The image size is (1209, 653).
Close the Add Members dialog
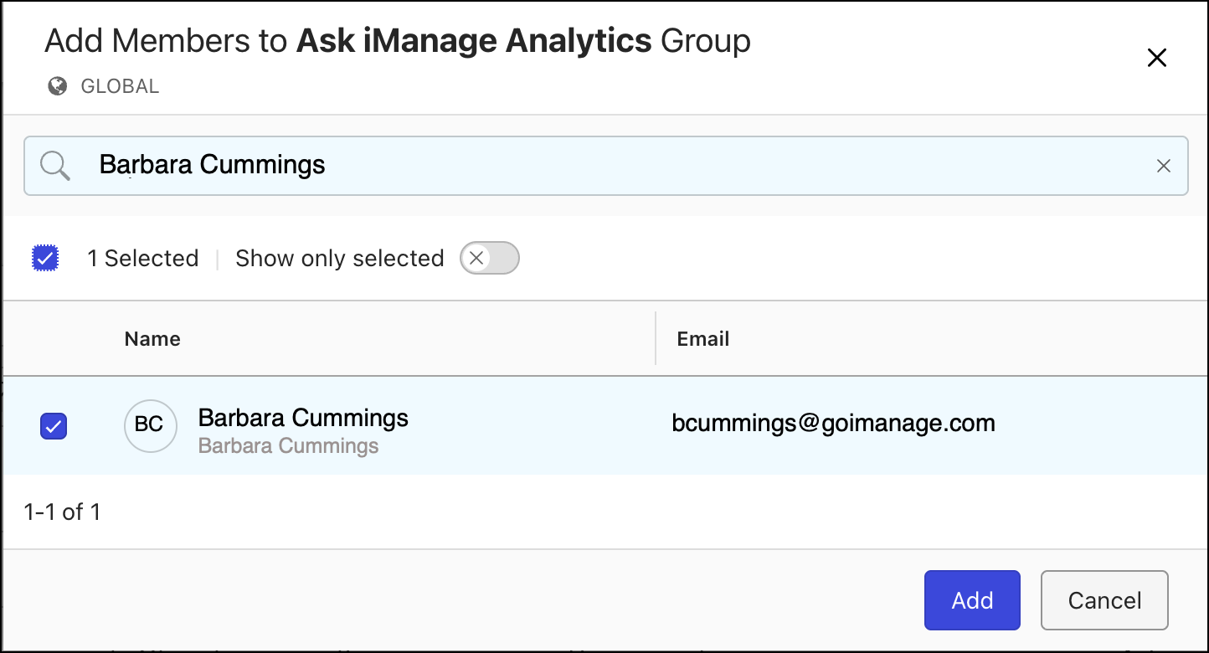point(1156,58)
